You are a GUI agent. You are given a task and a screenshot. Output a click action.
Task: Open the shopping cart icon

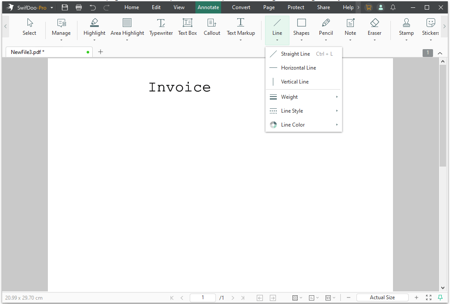click(x=368, y=7)
